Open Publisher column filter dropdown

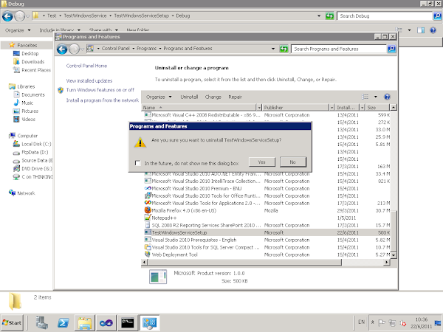[x=332, y=108]
